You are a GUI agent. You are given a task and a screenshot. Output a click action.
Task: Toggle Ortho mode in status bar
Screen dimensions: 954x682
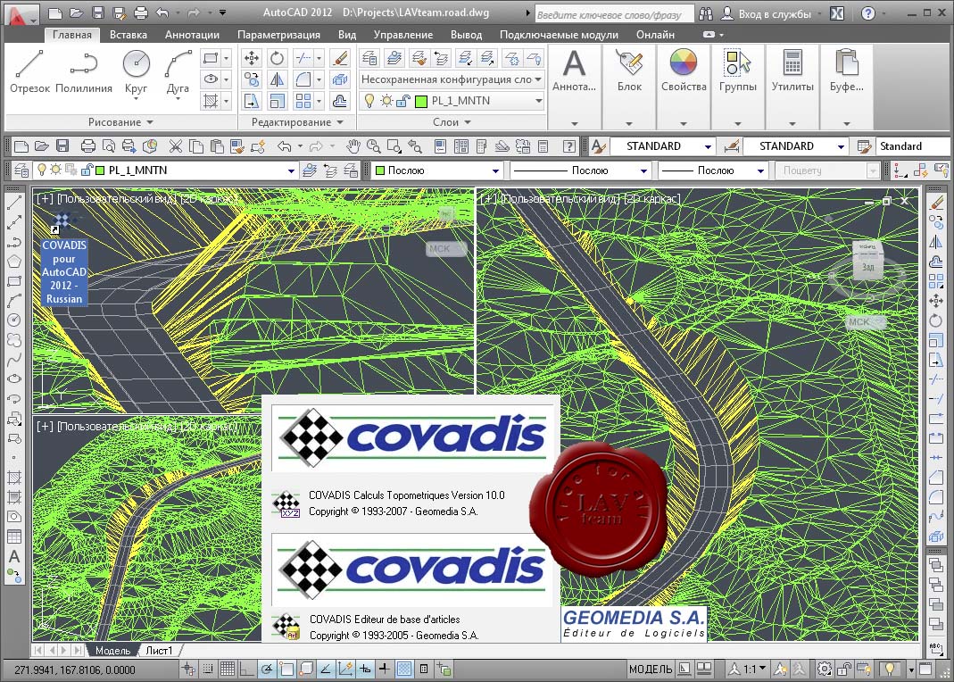246,670
